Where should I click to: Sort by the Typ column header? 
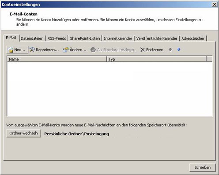(x=157, y=59)
